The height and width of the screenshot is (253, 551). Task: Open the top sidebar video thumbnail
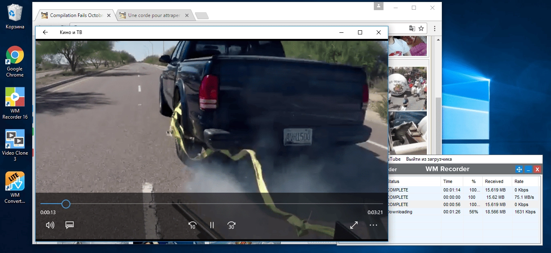pos(407,45)
